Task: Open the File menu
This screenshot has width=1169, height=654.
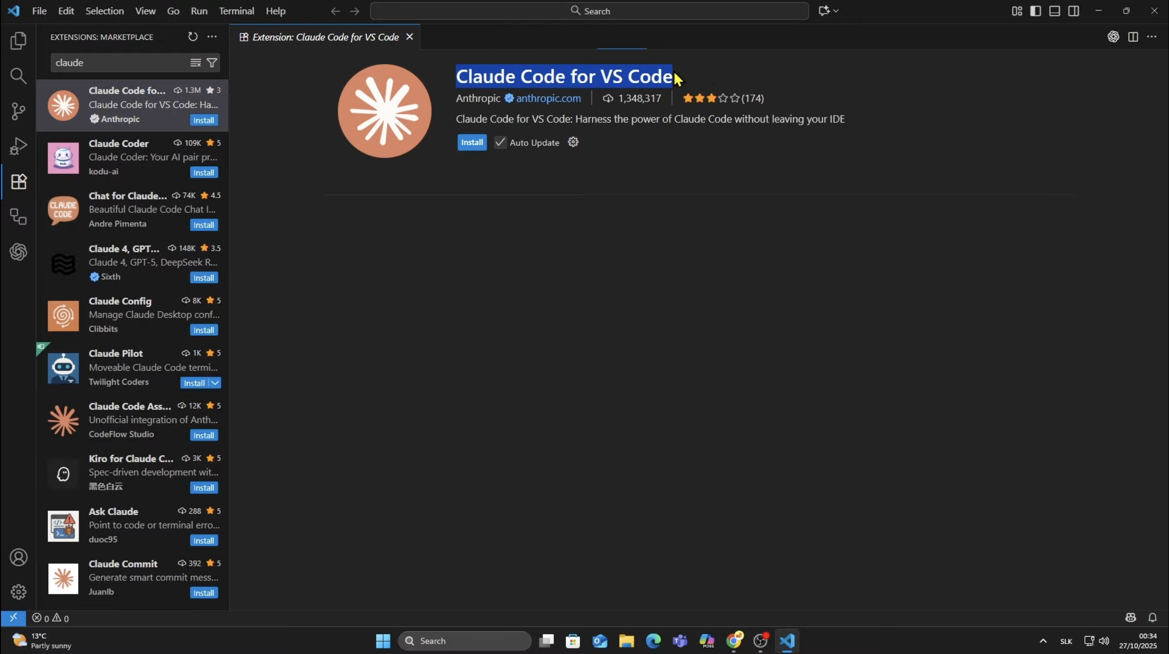Action: (39, 11)
